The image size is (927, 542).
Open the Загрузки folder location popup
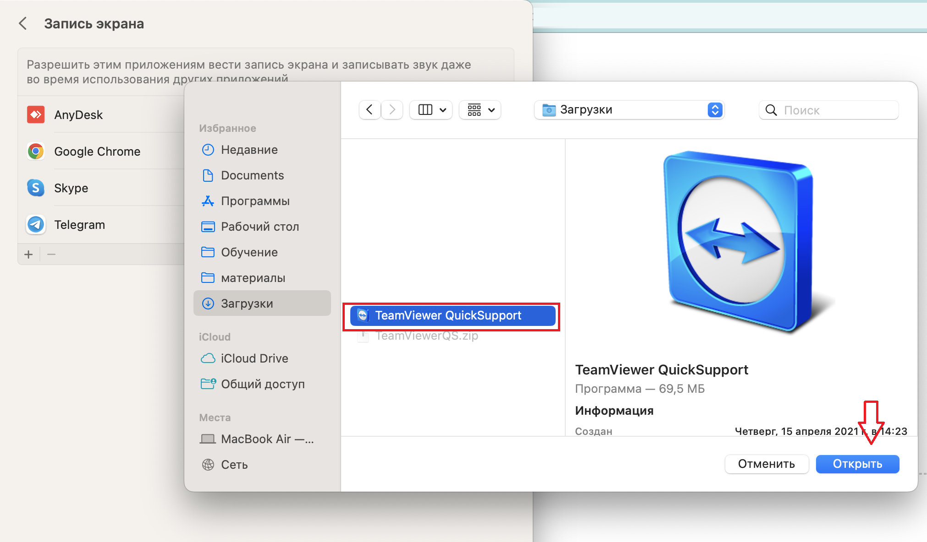[629, 110]
